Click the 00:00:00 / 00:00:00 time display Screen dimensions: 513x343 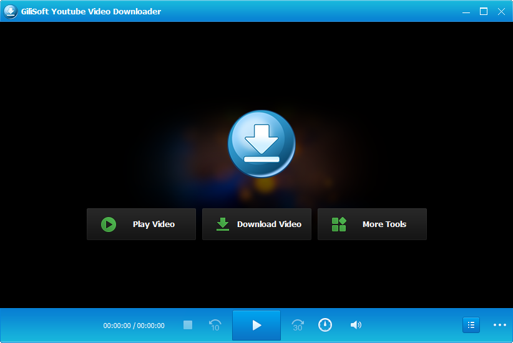pos(134,326)
